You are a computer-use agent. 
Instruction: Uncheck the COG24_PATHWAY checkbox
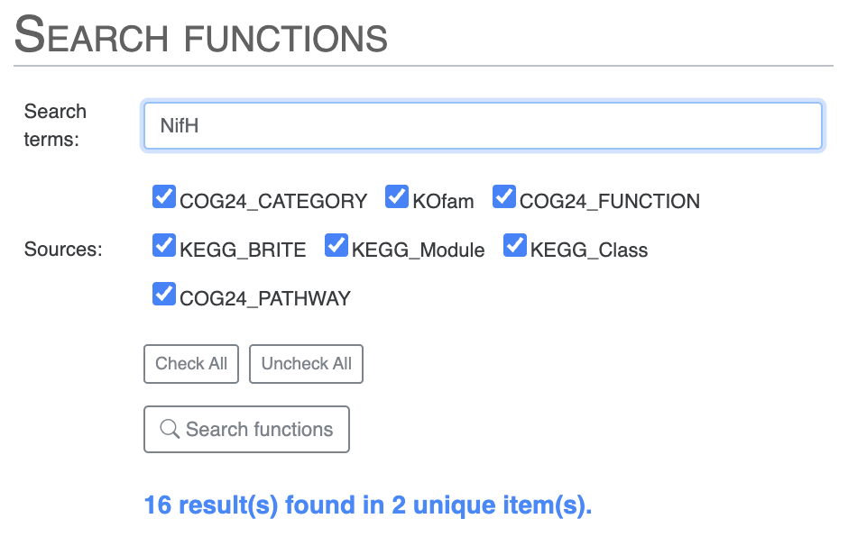(164, 295)
